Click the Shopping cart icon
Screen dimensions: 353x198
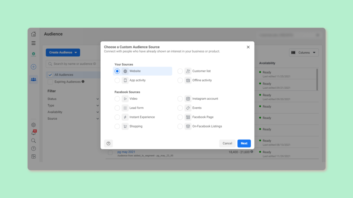(125, 126)
